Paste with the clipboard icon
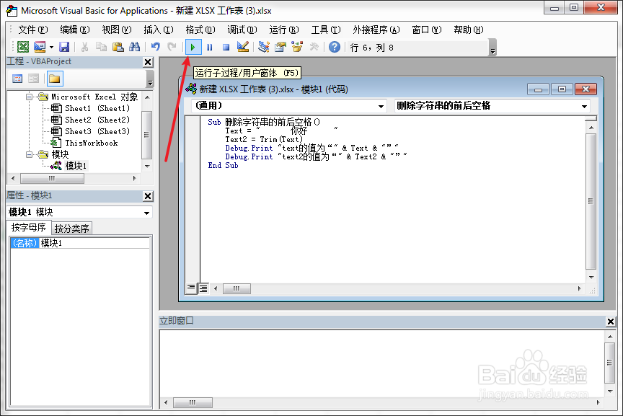 (x=118, y=47)
